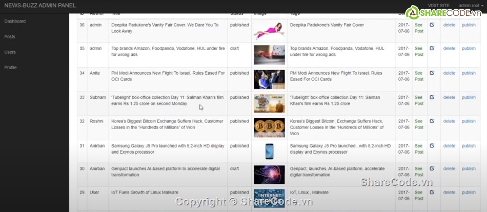Publish the Tubelight box-office post

(x=469, y=97)
